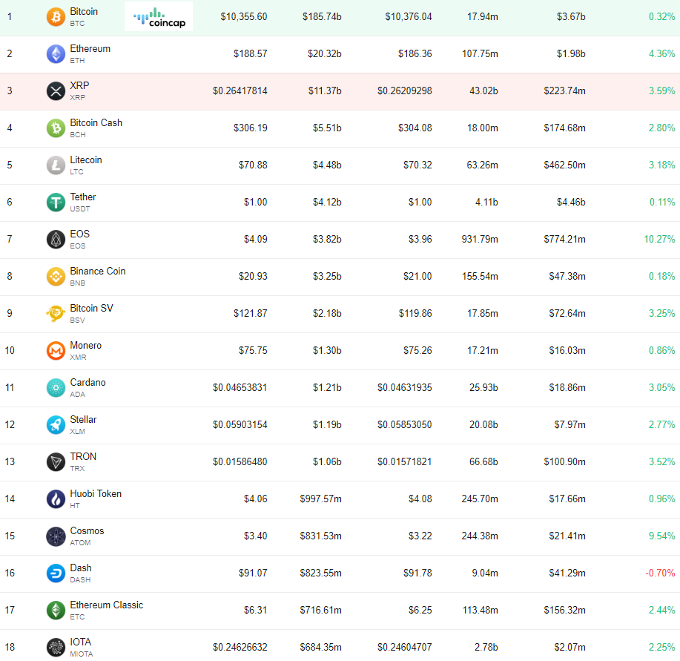Select Cosmos market cap $831.53m
Viewport: 680px width, 661px height.
[320, 536]
